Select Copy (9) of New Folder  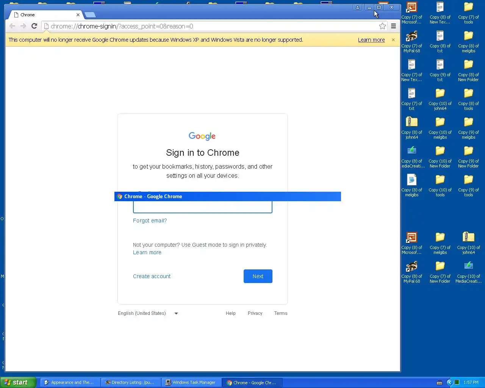pyautogui.click(x=468, y=157)
